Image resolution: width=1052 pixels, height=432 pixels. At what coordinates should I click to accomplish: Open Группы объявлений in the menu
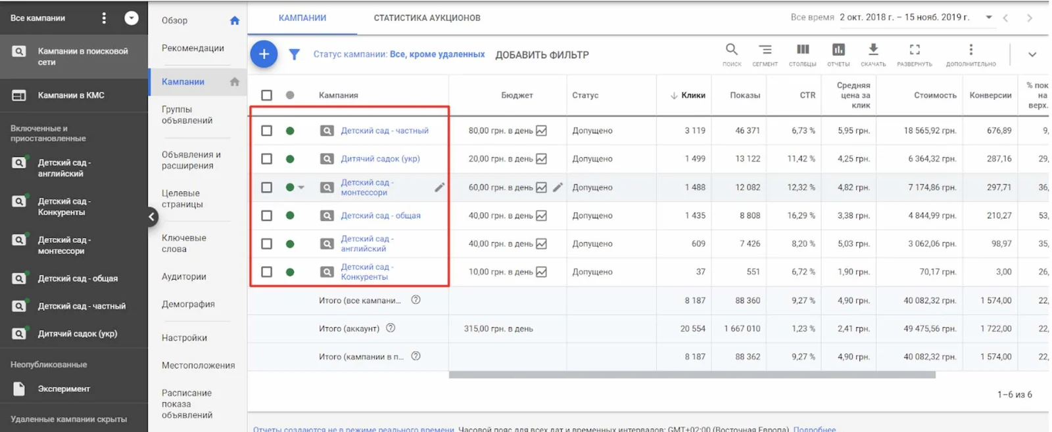click(187, 115)
